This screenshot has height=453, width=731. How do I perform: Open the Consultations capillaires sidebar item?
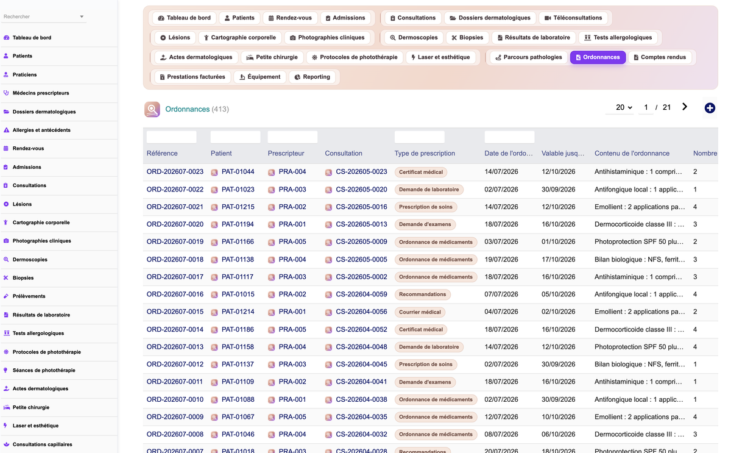click(x=42, y=444)
